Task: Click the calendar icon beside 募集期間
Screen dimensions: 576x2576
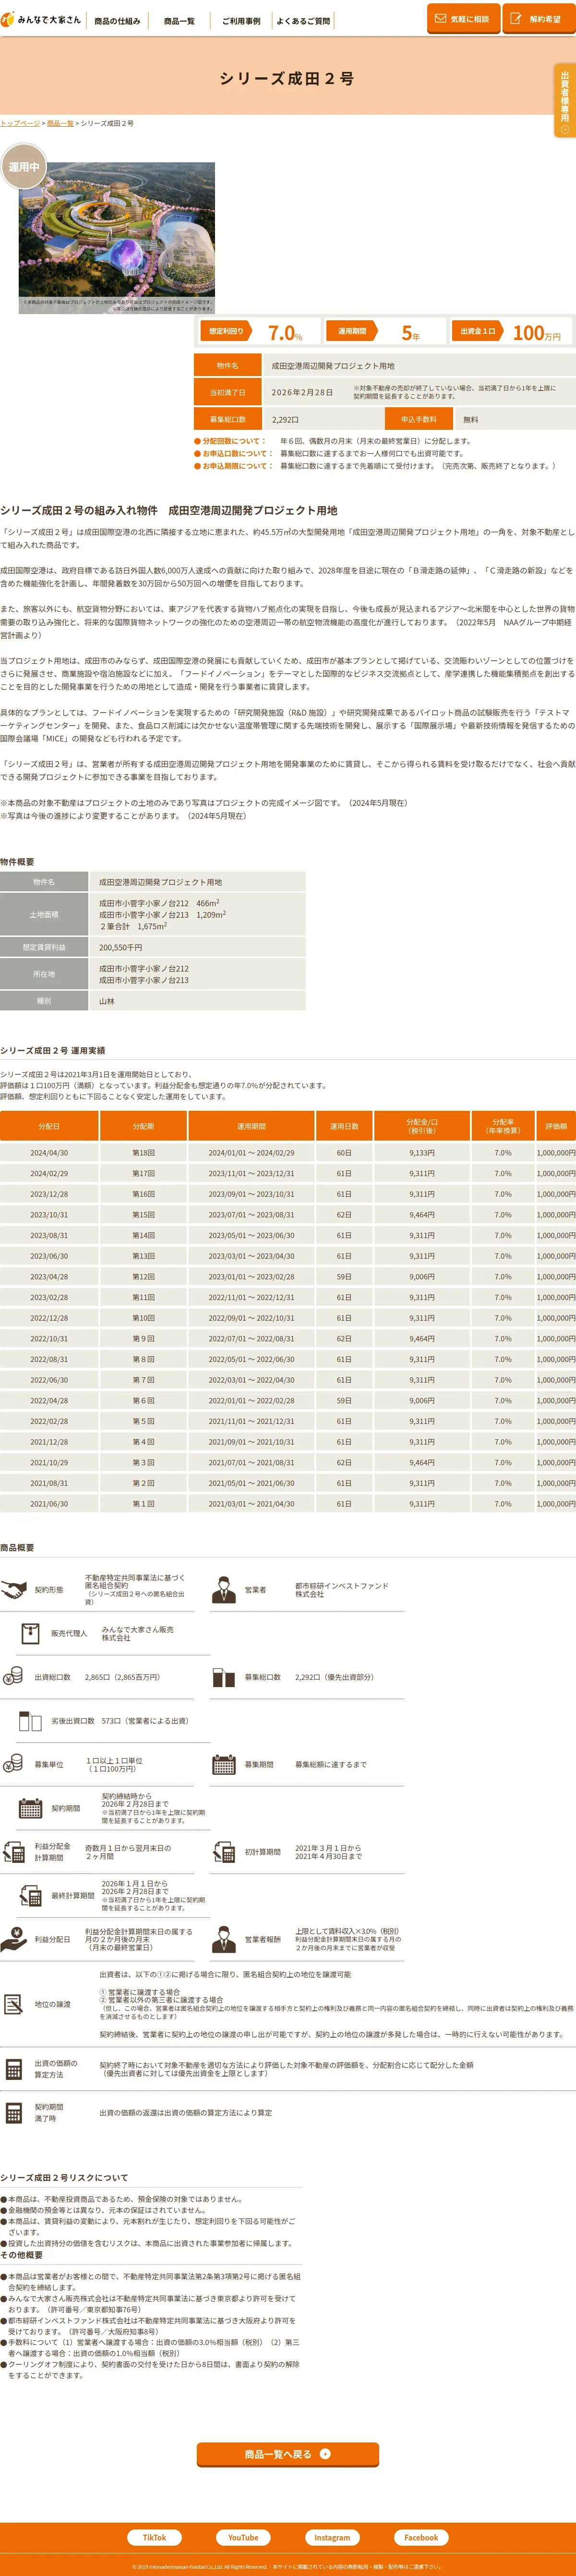Action: (223, 1764)
